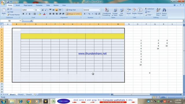185x104 pixels.
Task: Toggle Wrap Text
Action: point(71,10)
